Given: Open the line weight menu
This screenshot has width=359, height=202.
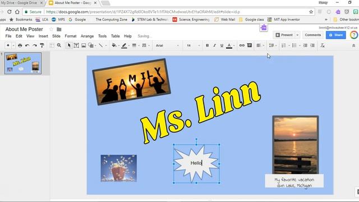Looking at the screenshot, I should tap(134, 45).
